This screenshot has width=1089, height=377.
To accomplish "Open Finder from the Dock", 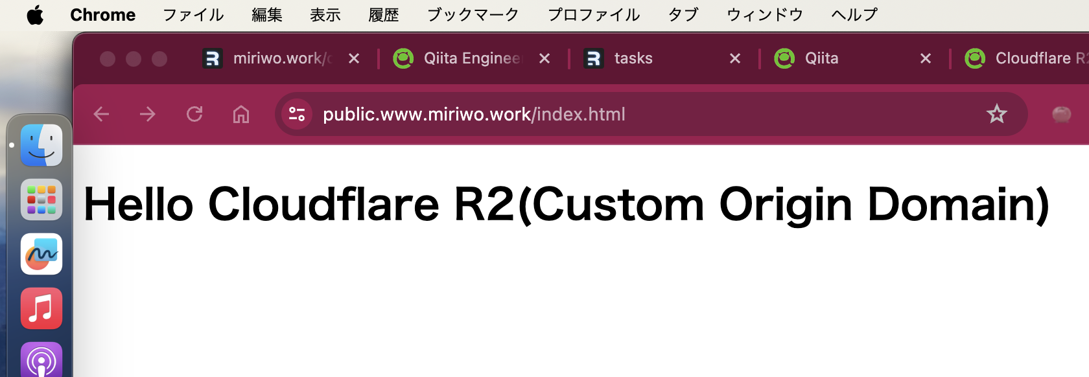I will 41,145.
